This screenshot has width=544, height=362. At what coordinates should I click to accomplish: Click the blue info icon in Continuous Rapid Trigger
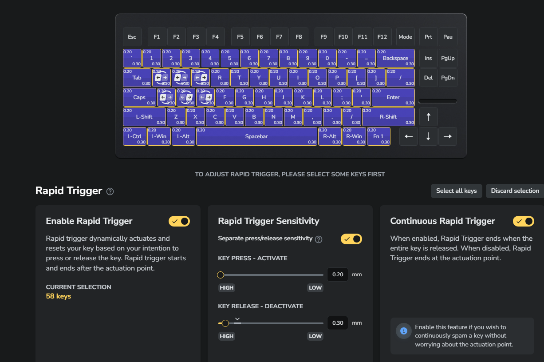[x=403, y=331]
